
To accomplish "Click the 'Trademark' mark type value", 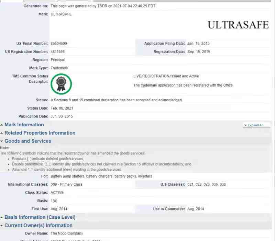I will [x=59, y=68].
